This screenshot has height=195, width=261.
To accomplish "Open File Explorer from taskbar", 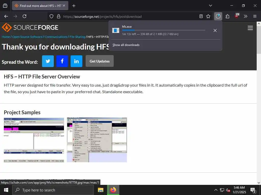I will (x=100, y=190).
